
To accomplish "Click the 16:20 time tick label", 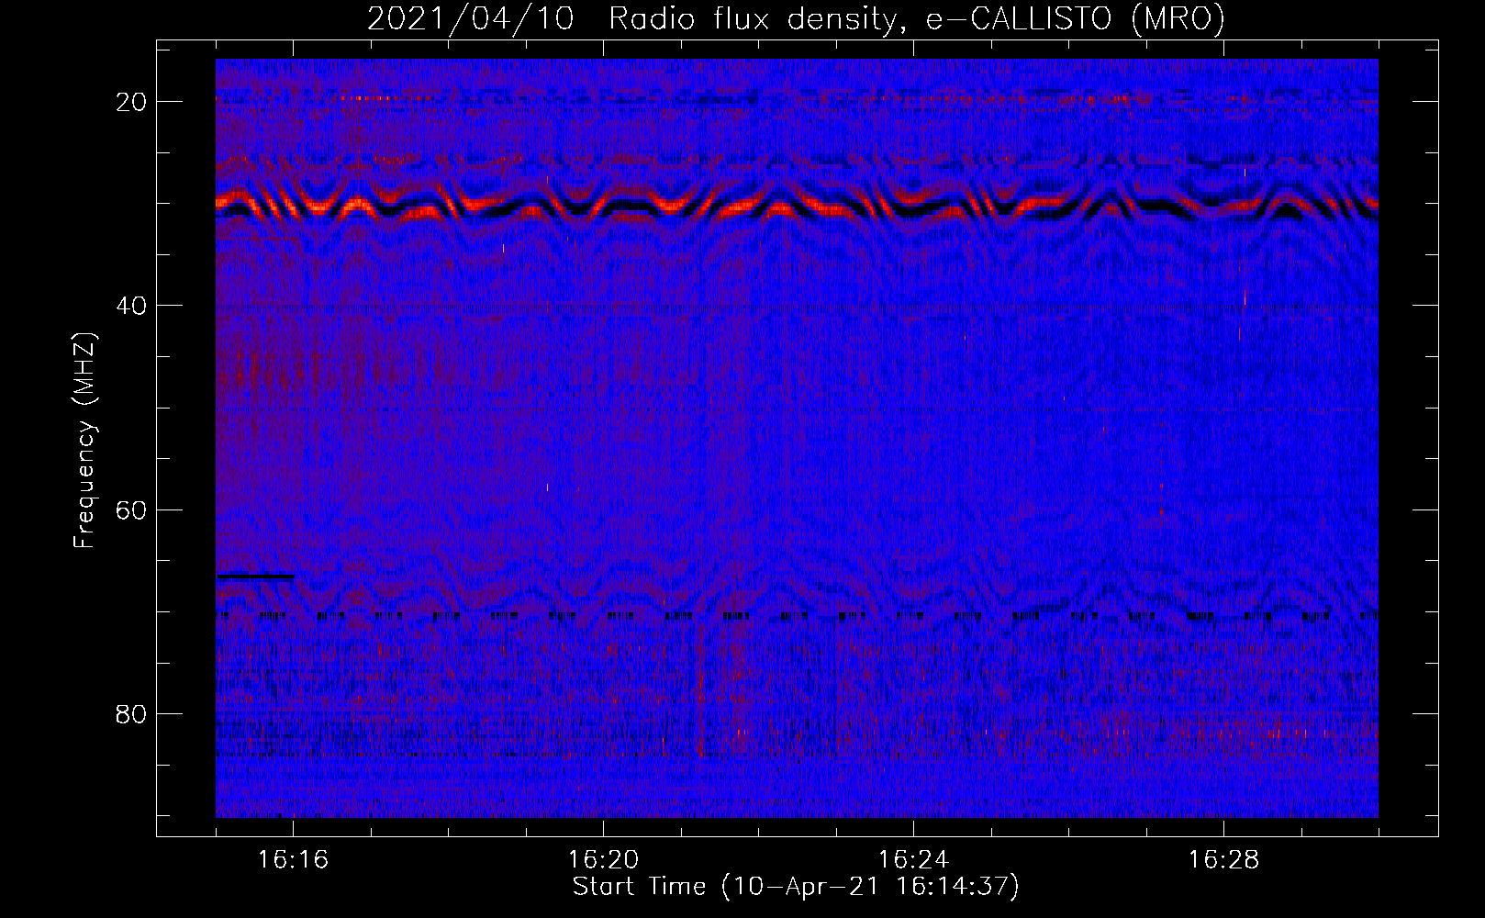I will 603,860.
